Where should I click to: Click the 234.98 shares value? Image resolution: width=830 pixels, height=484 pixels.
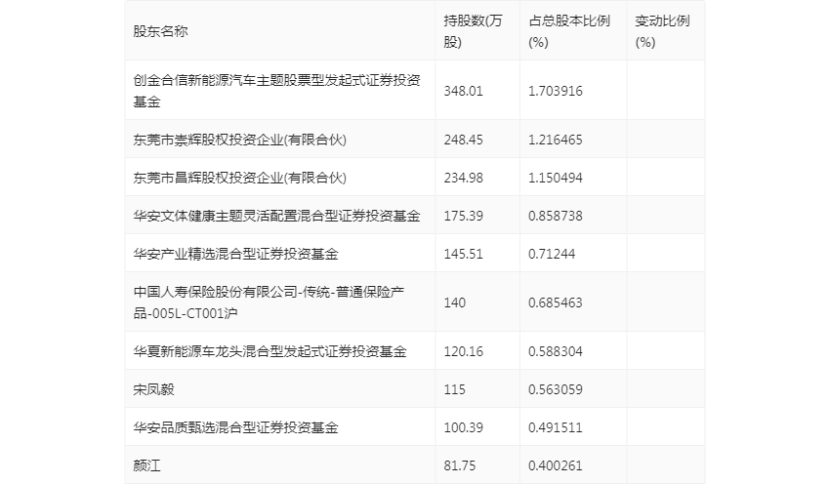[463, 178]
